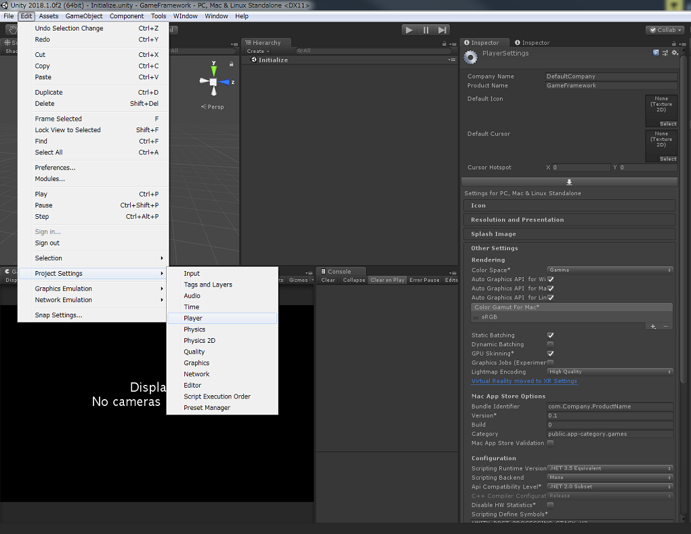Image resolution: width=691 pixels, height=534 pixels.
Task: Click the Bundle Identifier input field
Action: click(610, 407)
